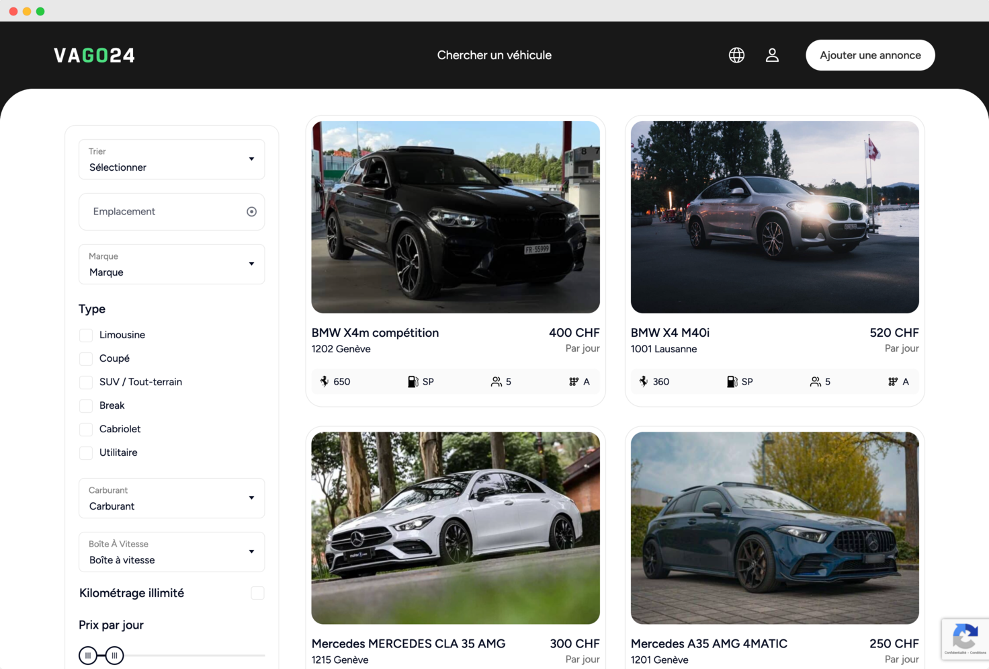Screen dimensions: 989x669
Task: Enable Kilométrage illimité checkbox
Action: tap(257, 593)
